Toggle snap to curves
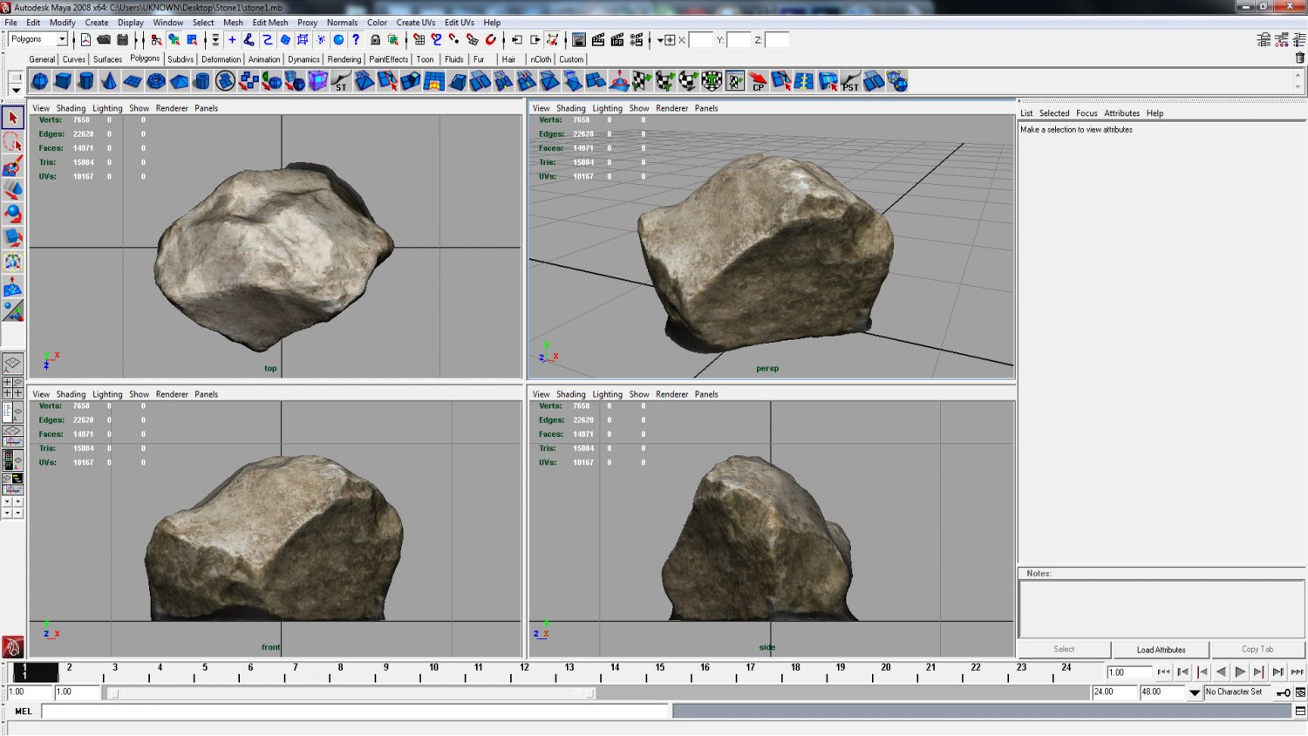 point(437,39)
